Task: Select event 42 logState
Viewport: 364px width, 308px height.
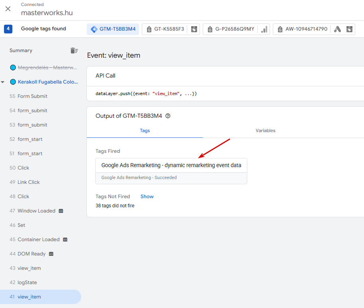Action: pyautogui.click(x=23, y=283)
